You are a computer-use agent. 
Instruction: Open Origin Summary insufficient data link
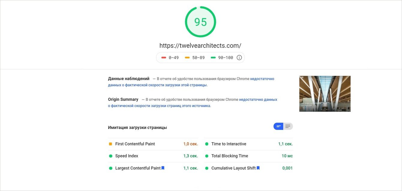(x=193, y=103)
